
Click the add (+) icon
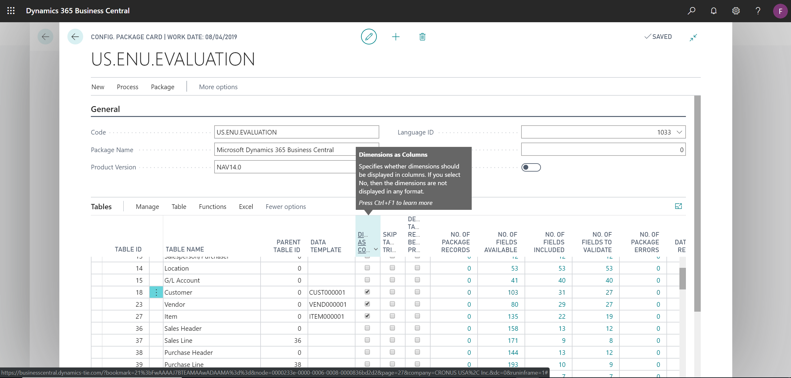395,36
